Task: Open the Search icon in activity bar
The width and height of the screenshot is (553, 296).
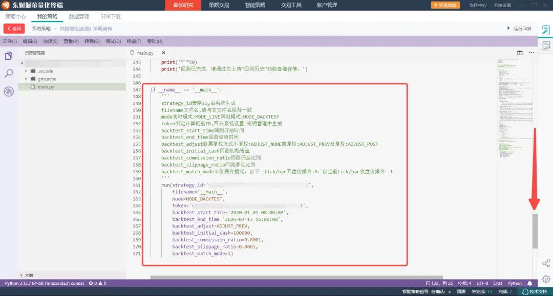Action: (9, 73)
